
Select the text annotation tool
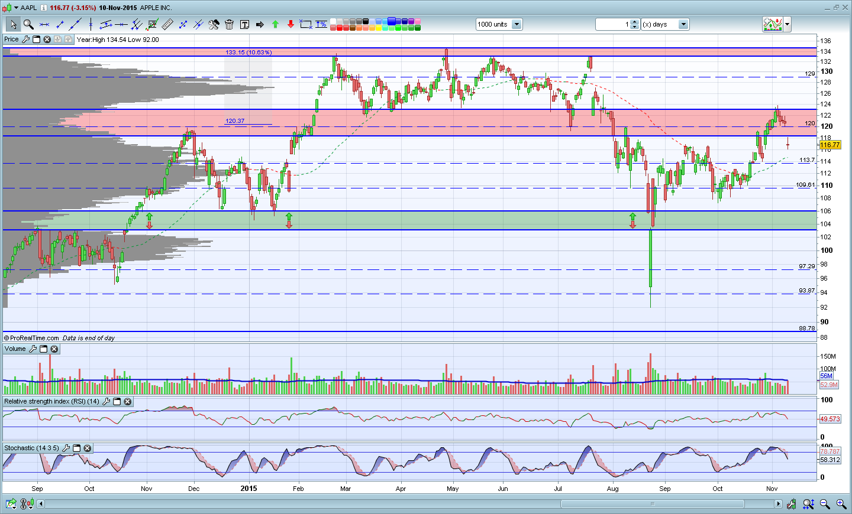click(244, 24)
